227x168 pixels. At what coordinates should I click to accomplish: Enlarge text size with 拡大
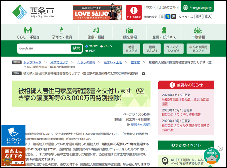point(207,17)
